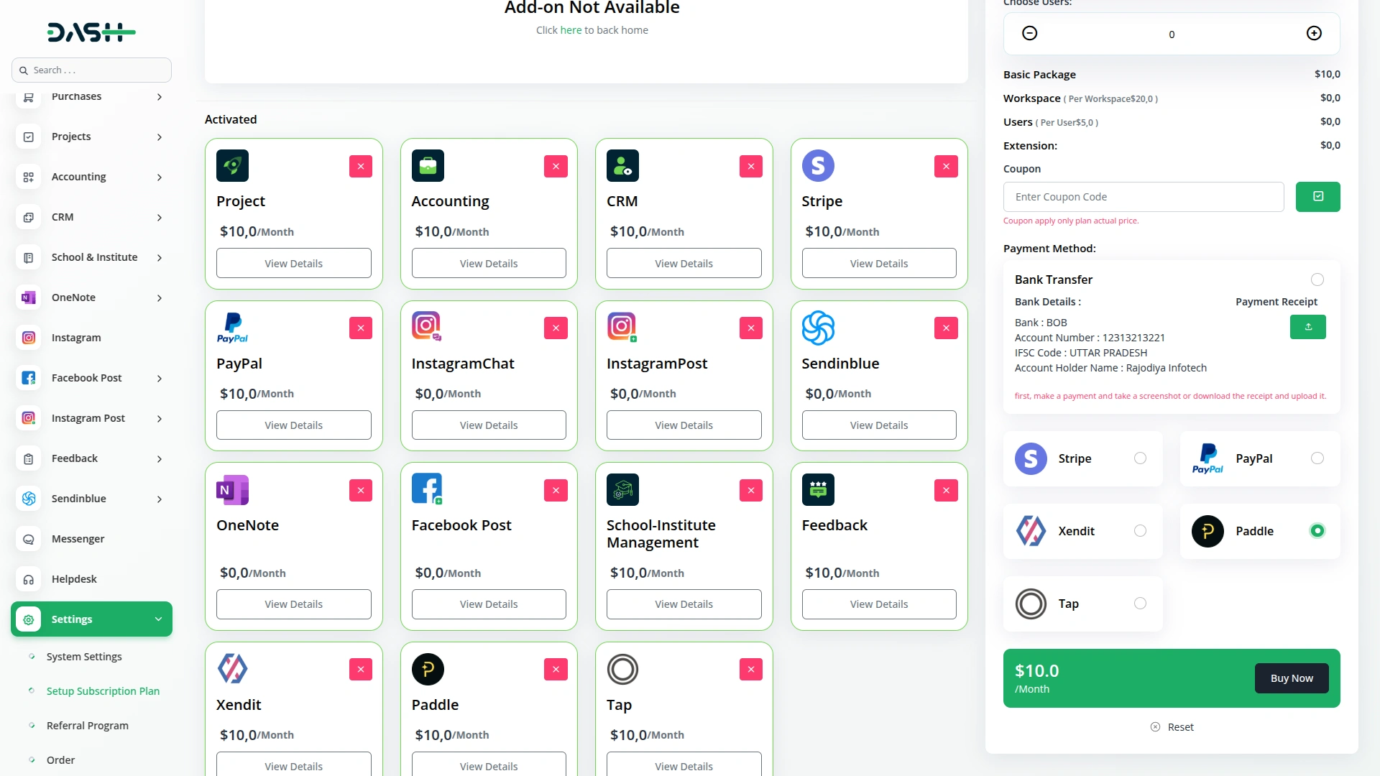
Task: Choose the Xendit payment radio button
Action: click(x=1140, y=531)
